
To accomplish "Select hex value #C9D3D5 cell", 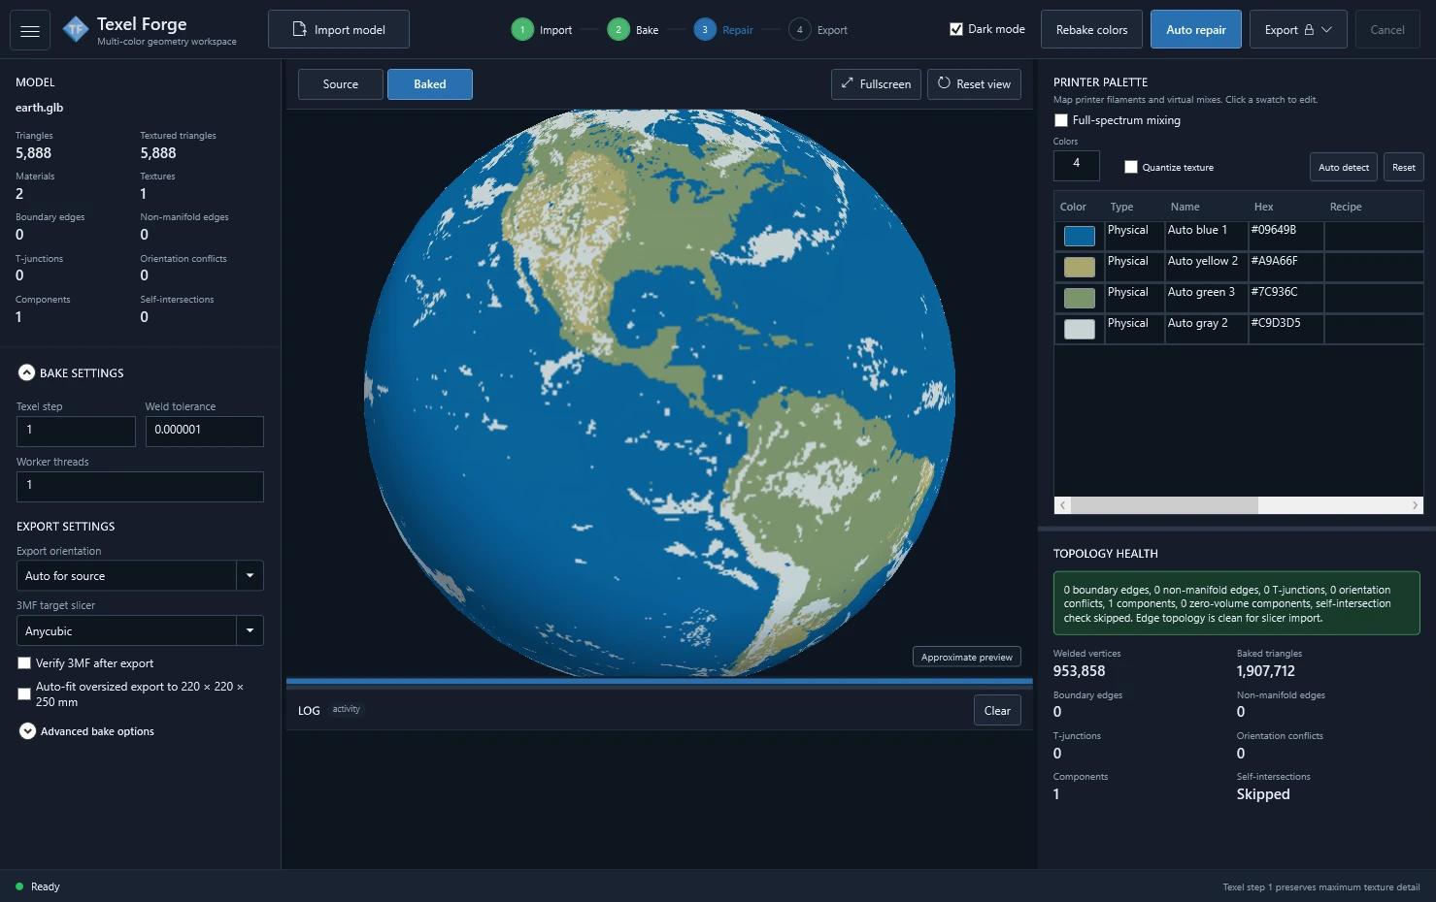I will [x=1286, y=329].
